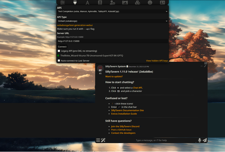Click the How to start chatting? heading

pos(120,82)
